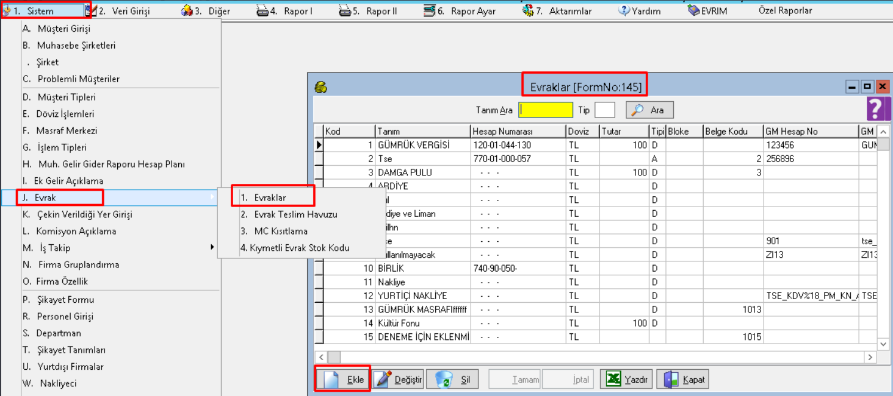Click the Kapat door button
Image resolution: width=893 pixels, height=396 pixels.
[x=683, y=380]
